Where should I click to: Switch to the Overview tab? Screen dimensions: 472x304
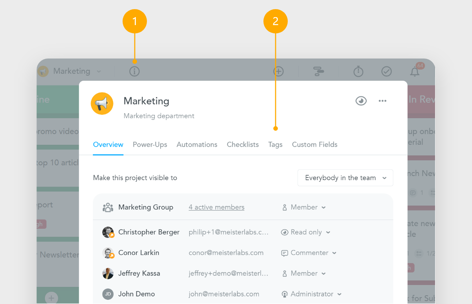pyautogui.click(x=108, y=144)
